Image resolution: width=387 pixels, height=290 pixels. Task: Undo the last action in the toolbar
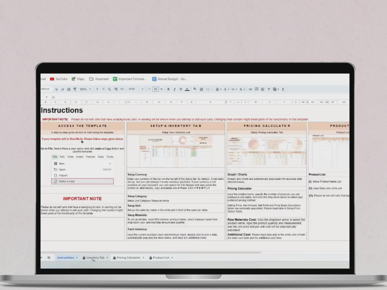[56, 89]
